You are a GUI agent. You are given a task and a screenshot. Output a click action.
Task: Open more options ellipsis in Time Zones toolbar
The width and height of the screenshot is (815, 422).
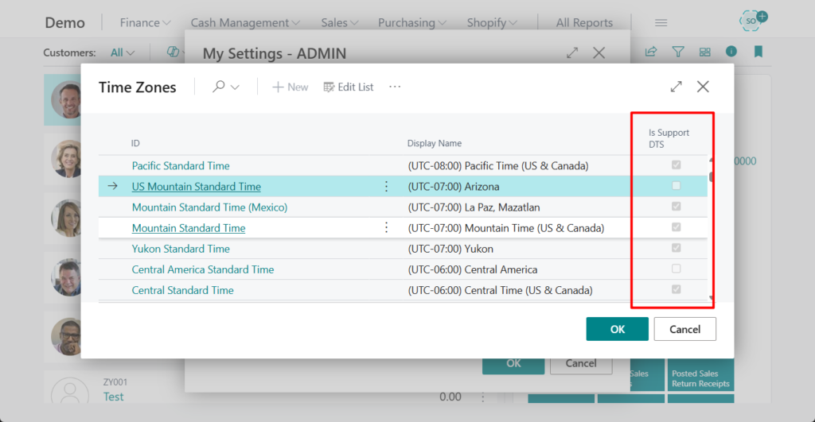[x=395, y=87]
